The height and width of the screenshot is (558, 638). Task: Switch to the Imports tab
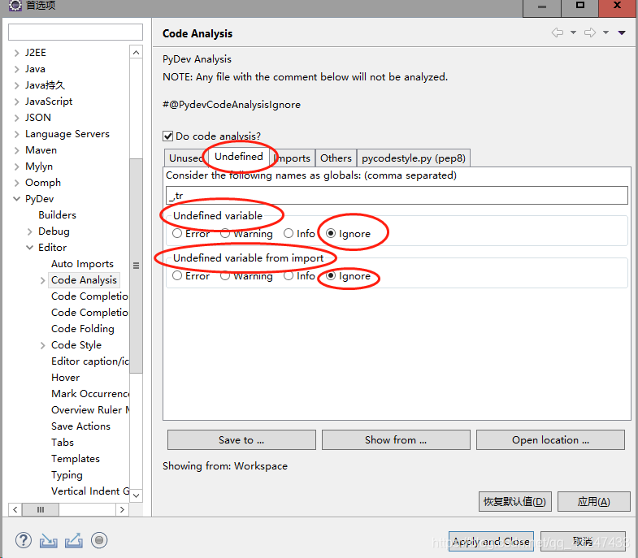click(x=293, y=158)
